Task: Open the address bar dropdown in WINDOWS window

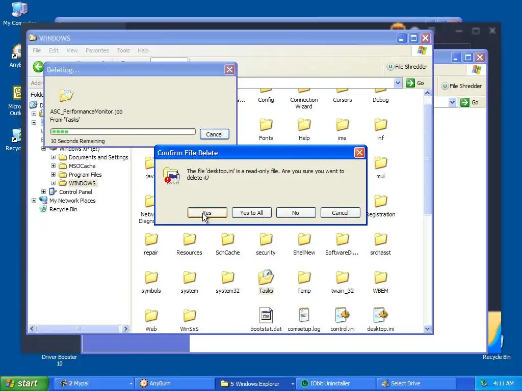Action: [398, 83]
